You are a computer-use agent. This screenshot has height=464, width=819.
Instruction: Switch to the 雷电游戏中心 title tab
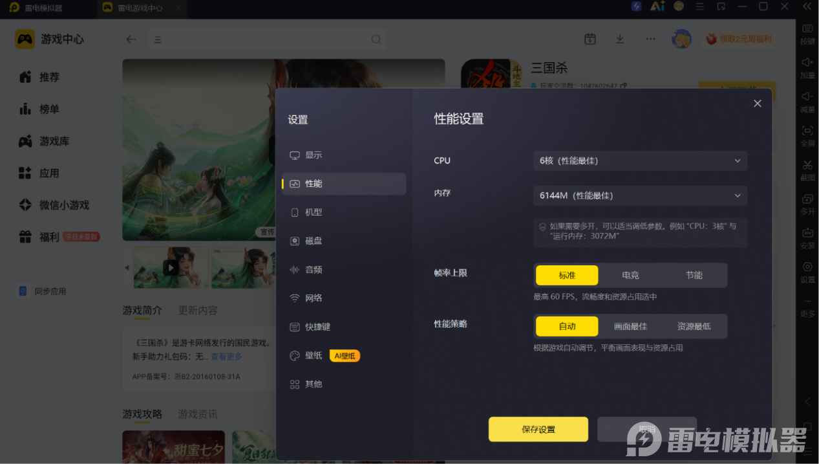pyautogui.click(x=133, y=8)
